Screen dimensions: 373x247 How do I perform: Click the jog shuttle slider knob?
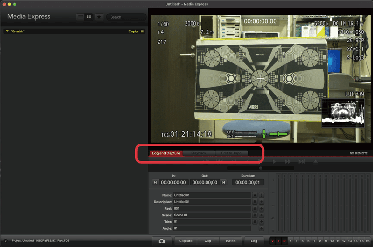click(261, 168)
